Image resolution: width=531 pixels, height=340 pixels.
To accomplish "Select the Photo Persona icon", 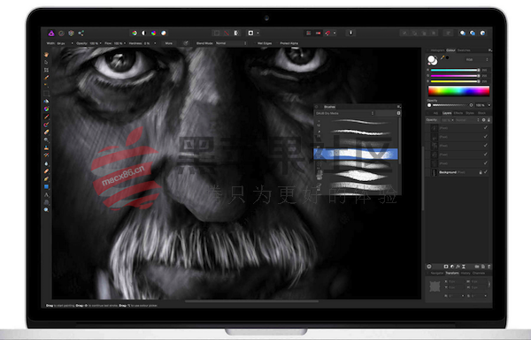I will tap(51, 34).
